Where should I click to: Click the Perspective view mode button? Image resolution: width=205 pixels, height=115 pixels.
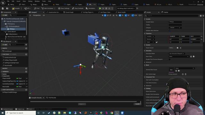tap(37, 15)
